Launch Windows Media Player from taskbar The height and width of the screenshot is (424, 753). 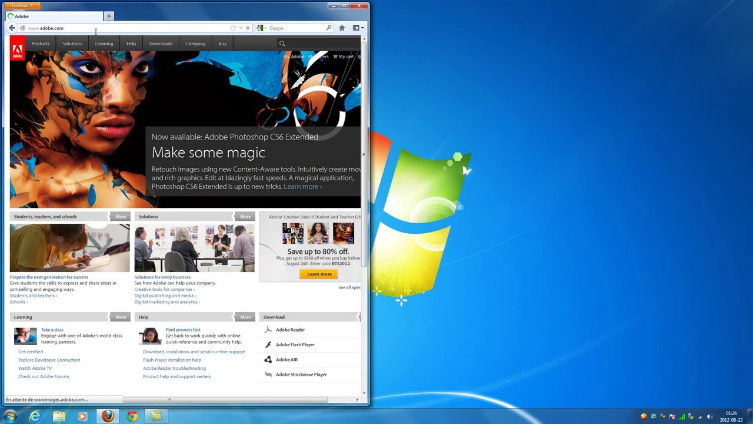point(82,416)
